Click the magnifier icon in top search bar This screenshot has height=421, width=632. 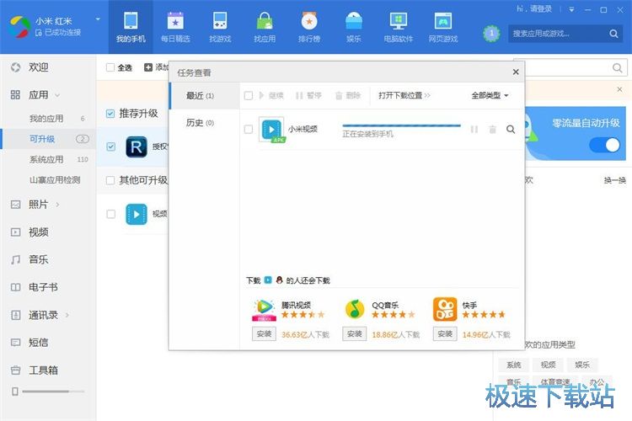(613, 34)
